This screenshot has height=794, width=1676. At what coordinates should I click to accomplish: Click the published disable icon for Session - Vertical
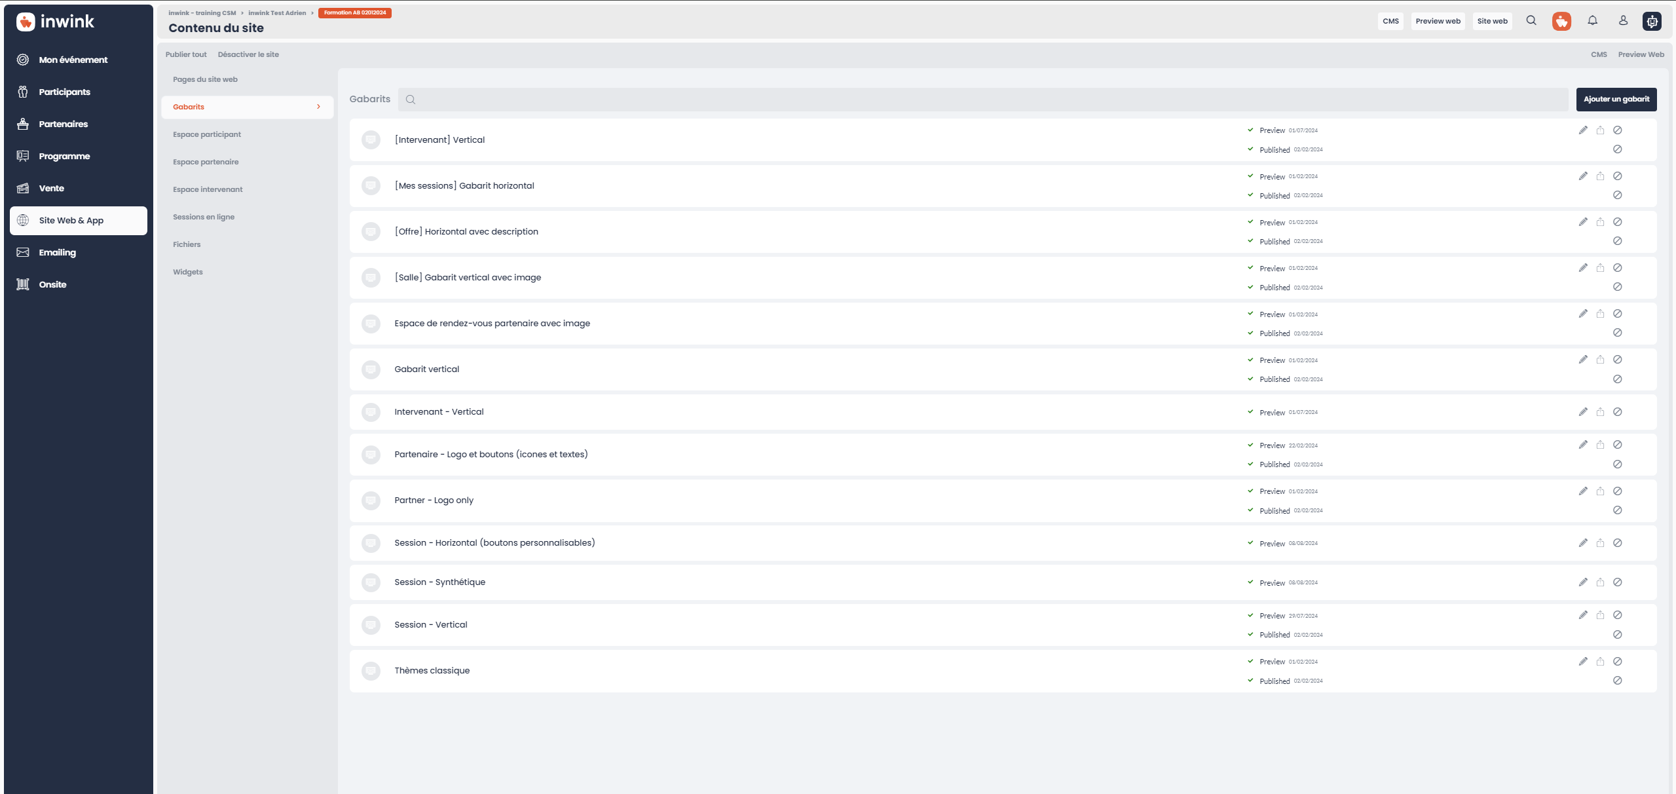click(x=1617, y=635)
